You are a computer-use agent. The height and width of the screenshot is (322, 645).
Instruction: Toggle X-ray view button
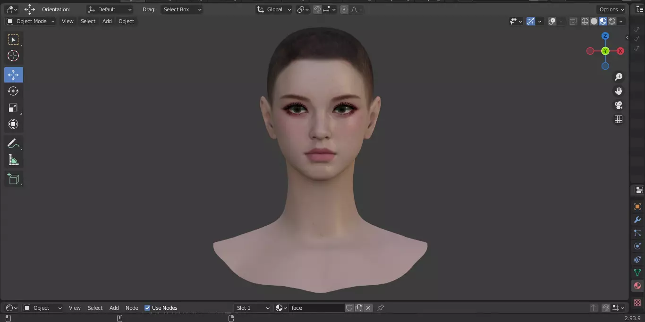coord(573,21)
